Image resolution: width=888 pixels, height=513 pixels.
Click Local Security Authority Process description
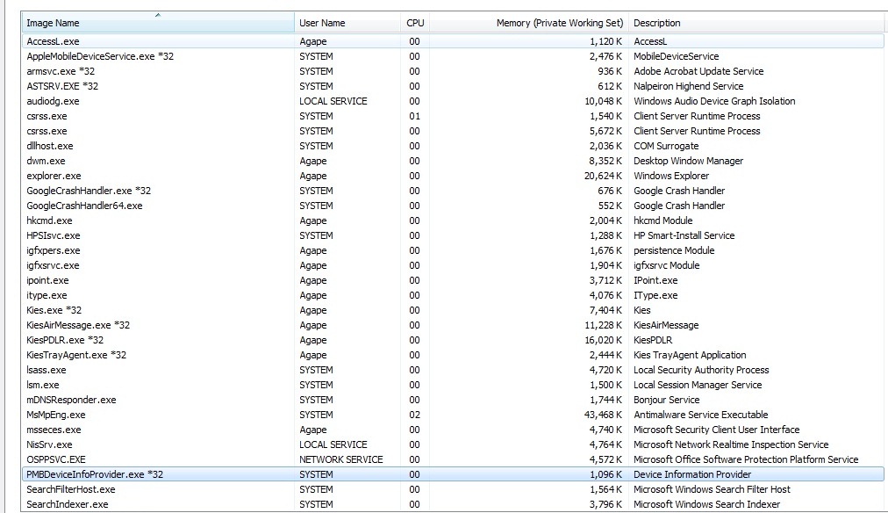coord(701,370)
